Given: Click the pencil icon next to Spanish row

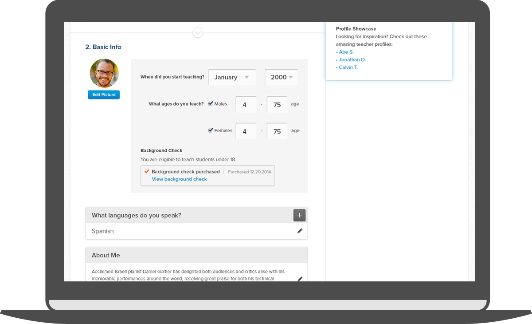Looking at the screenshot, I should [300, 231].
